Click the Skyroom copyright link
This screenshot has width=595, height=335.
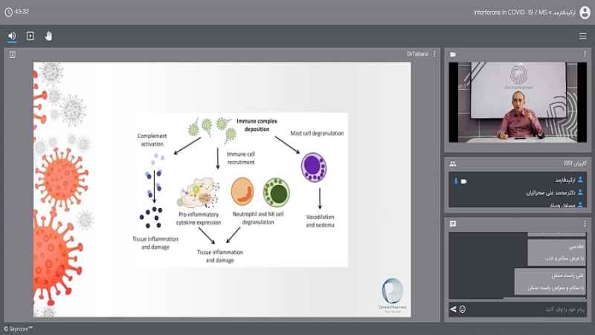[x=18, y=329]
